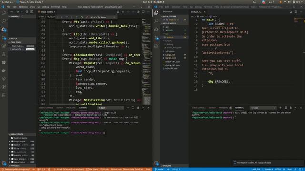Image resolution: width=305 pixels, height=171 pixels.
Task: Open launch.json with the debug gear icon
Action: [27, 12]
